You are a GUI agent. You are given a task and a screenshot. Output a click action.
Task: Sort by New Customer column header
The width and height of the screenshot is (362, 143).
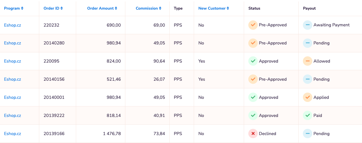[213, 8]
